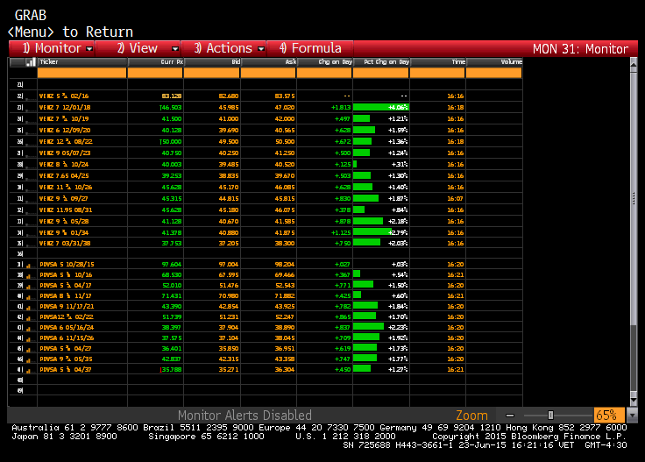The image size is (645, 462).
Task: Click the Volume column header
Action: pyautogui.click(x=494, y=62)
